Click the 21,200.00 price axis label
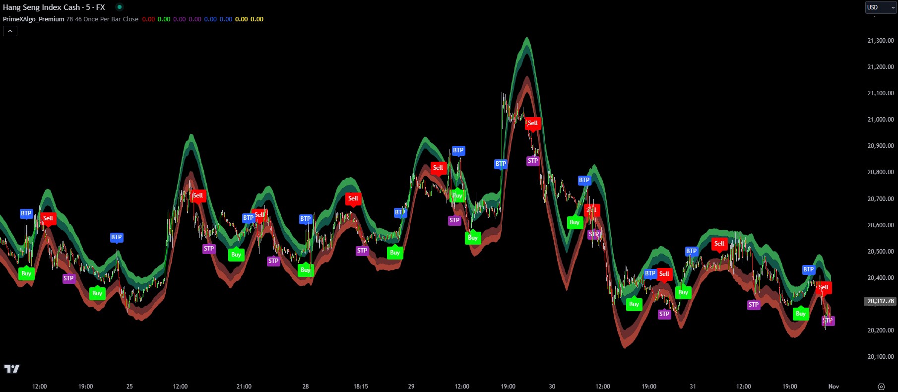The image size is (898, 392). point(881,67)
